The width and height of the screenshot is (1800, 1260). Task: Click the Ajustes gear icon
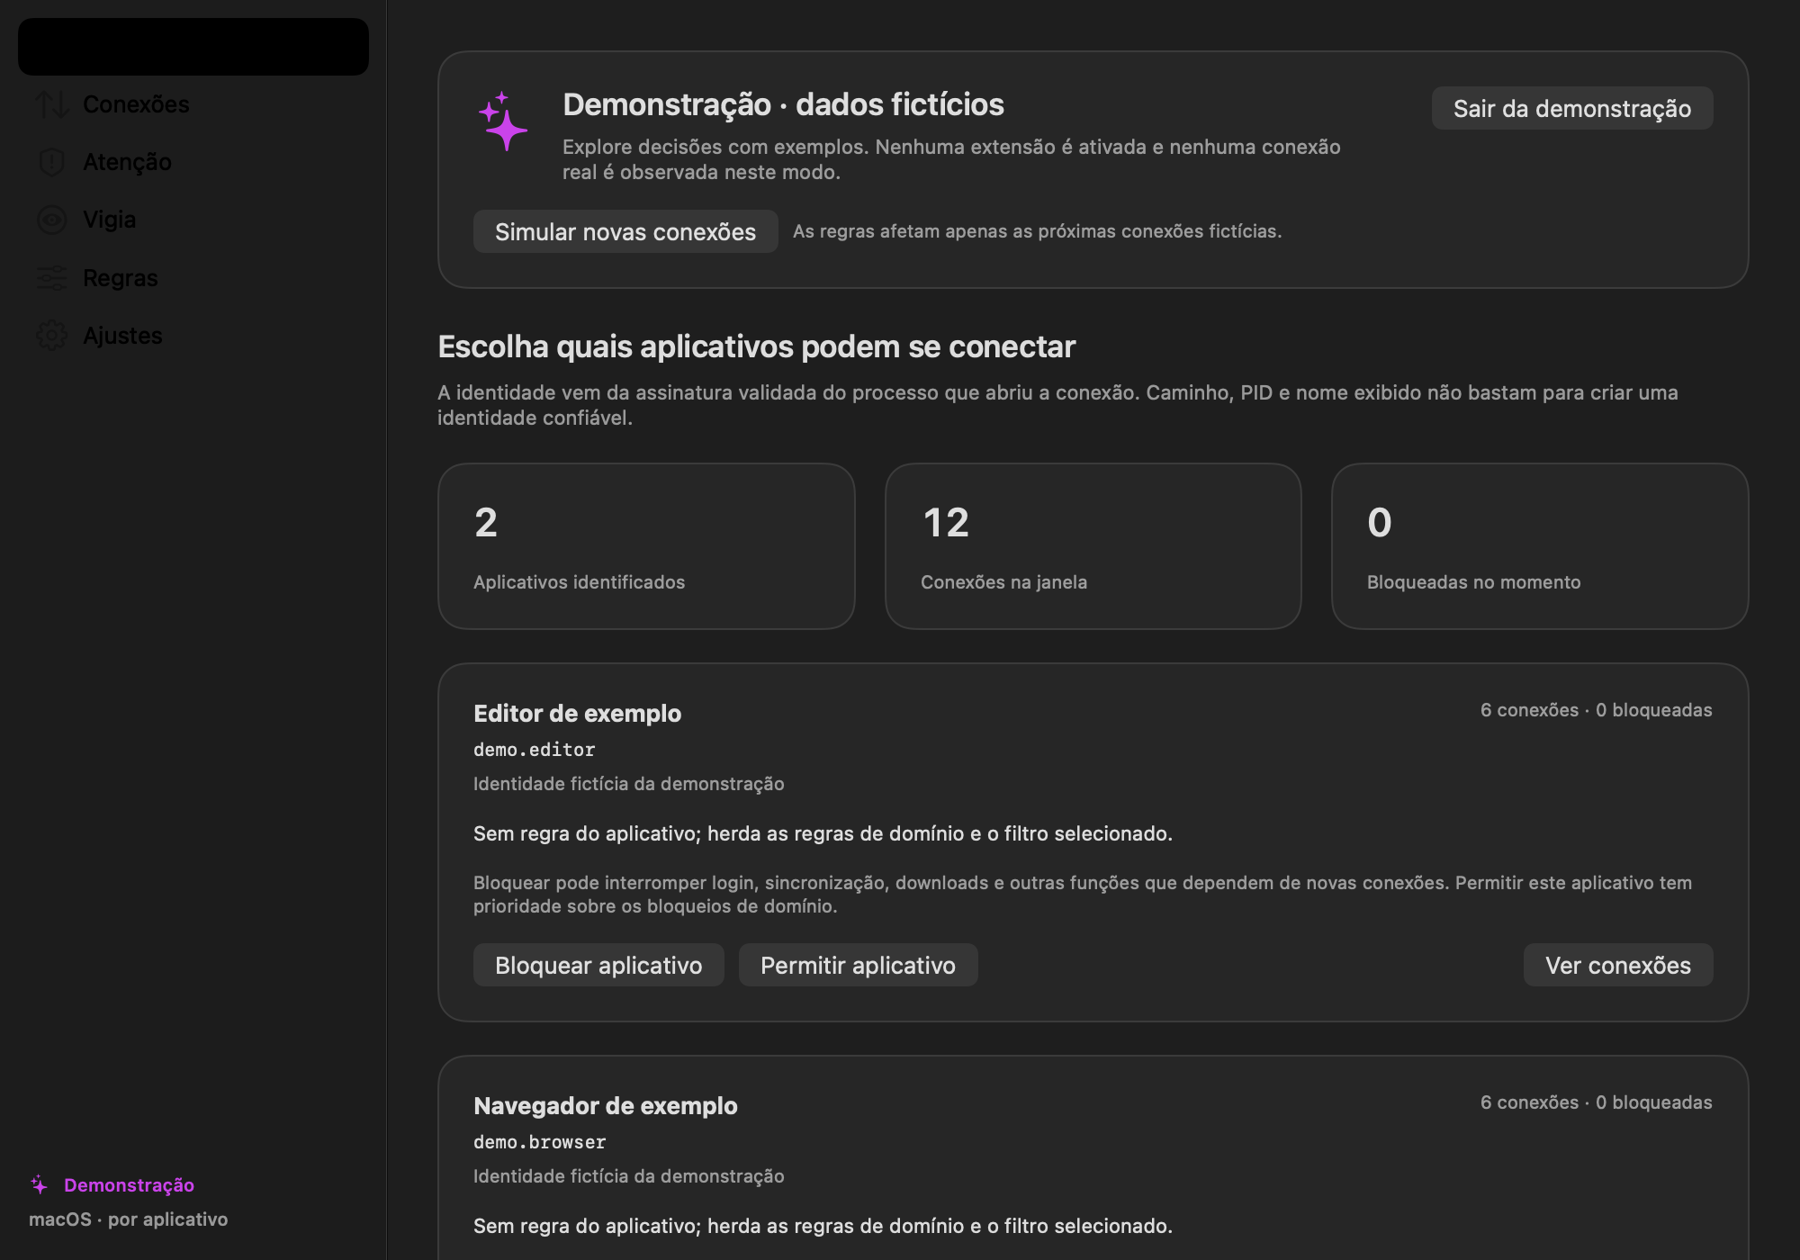(52, 336)
